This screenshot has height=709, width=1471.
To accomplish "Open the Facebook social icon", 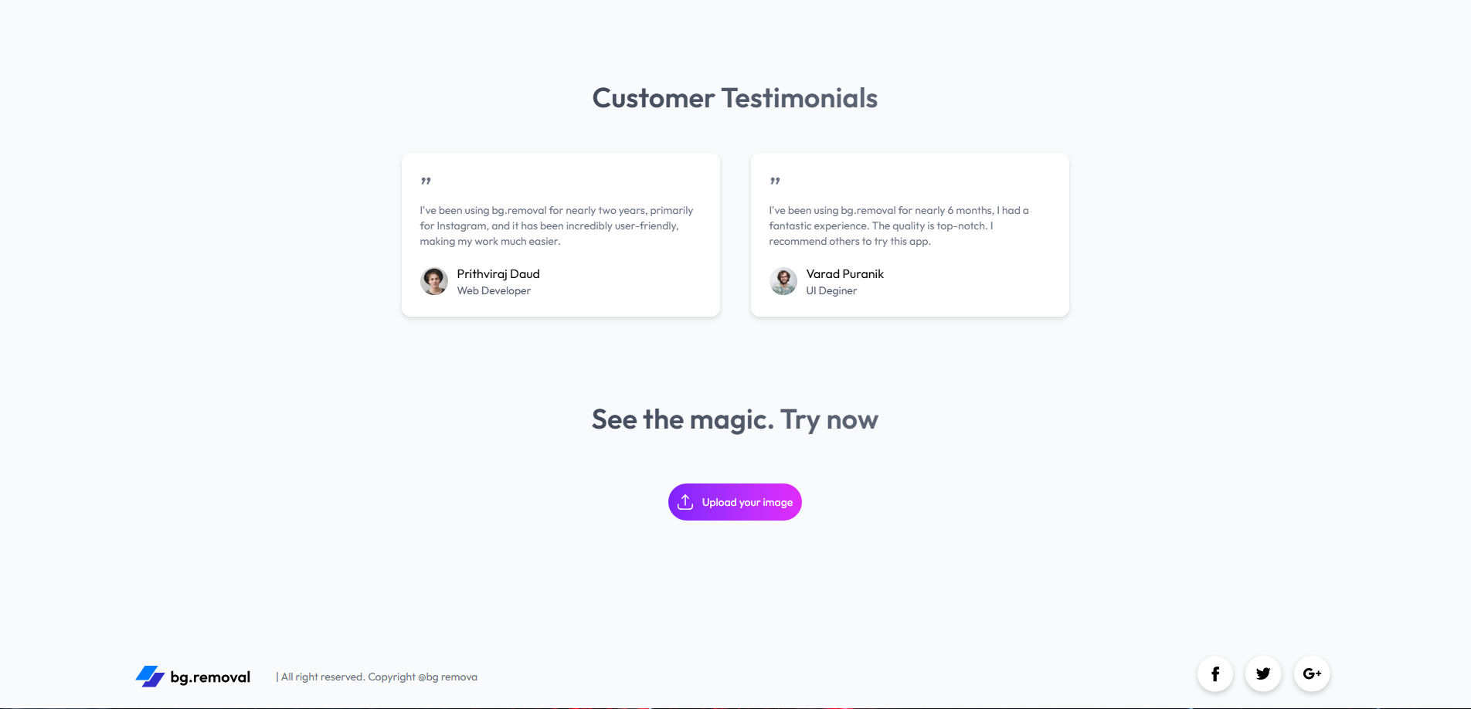I will pos(1215,674).
